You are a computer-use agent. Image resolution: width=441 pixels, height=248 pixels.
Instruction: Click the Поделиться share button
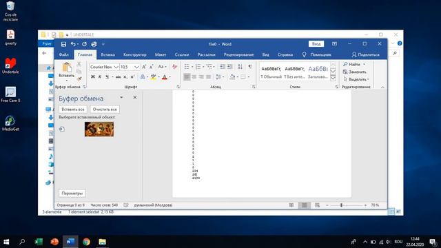pos(366,54)
